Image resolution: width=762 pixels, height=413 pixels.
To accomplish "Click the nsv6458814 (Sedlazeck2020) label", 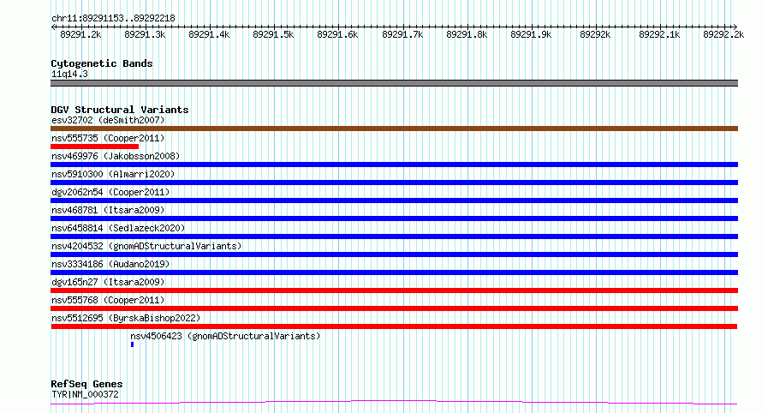I will point(118,228).
